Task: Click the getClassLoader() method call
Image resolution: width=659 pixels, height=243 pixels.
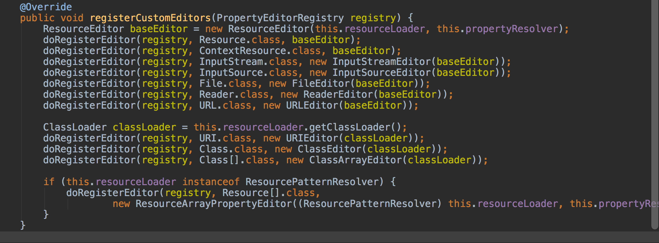Action: click(356, 127)
